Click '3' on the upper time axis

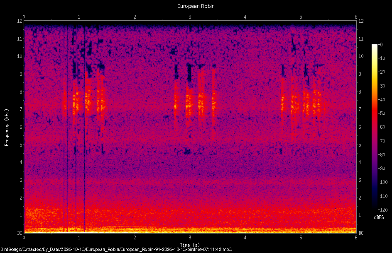click(190, 17)
